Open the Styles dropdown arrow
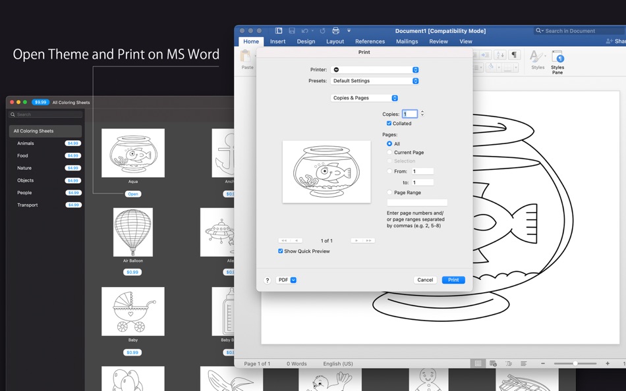Image resolution: width=626 pixels, height=391 pixels. coord(545,56)
